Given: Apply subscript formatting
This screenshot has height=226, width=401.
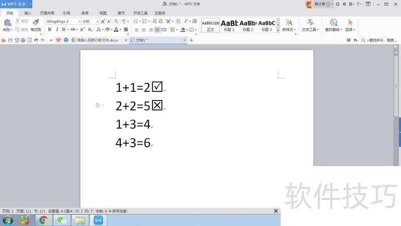Looking at the screenshot, I should click(90, 30).
